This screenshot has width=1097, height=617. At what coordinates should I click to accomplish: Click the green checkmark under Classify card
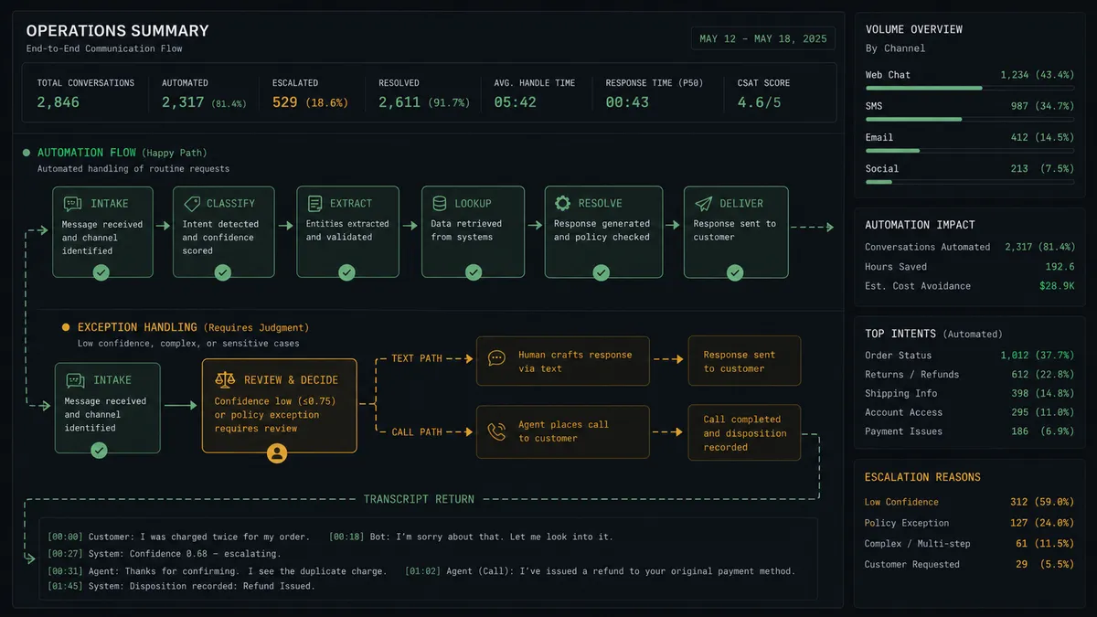click(222, 272)
